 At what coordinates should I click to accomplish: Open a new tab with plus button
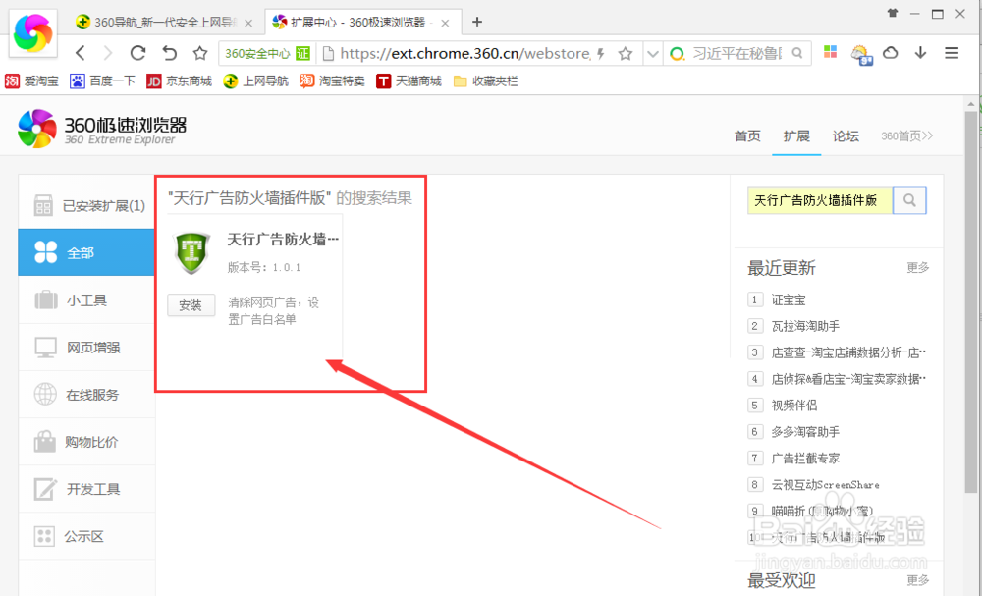point(477,22)
